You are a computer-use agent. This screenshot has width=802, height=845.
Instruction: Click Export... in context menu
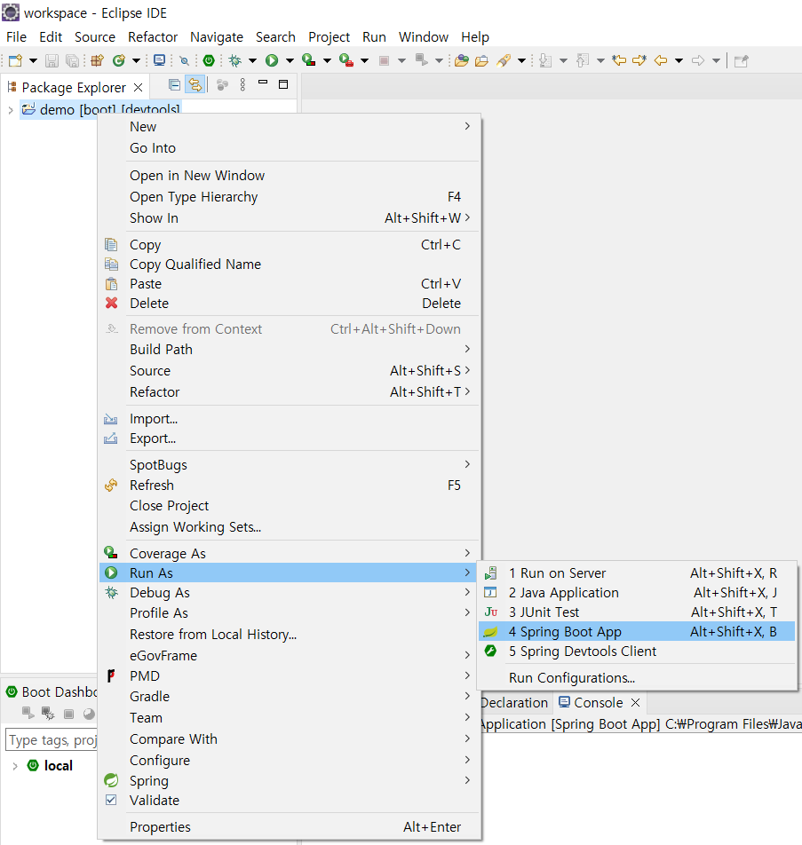(289, 438)
